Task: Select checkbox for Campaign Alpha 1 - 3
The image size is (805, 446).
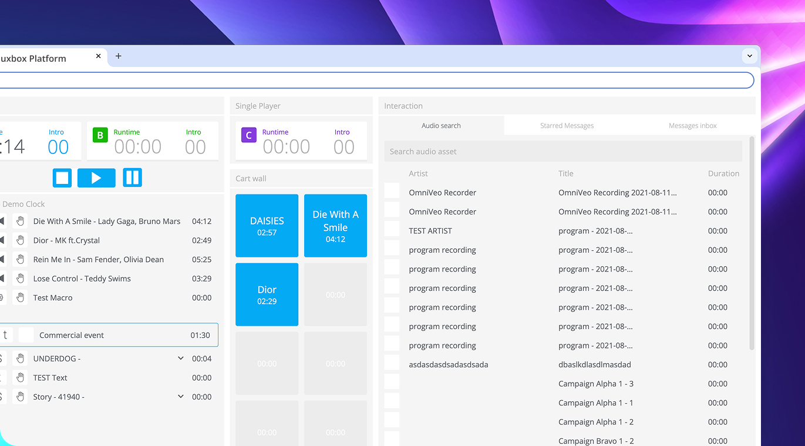Action: click(x=392, y=384)
